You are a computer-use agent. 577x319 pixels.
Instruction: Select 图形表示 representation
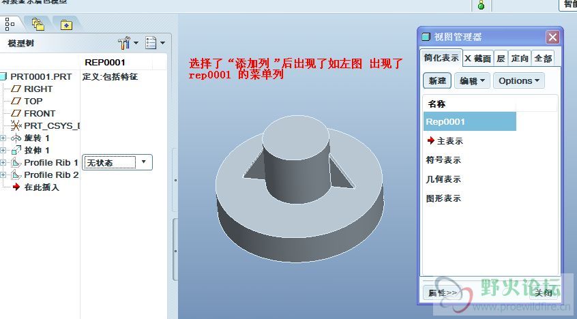point(443,198)
